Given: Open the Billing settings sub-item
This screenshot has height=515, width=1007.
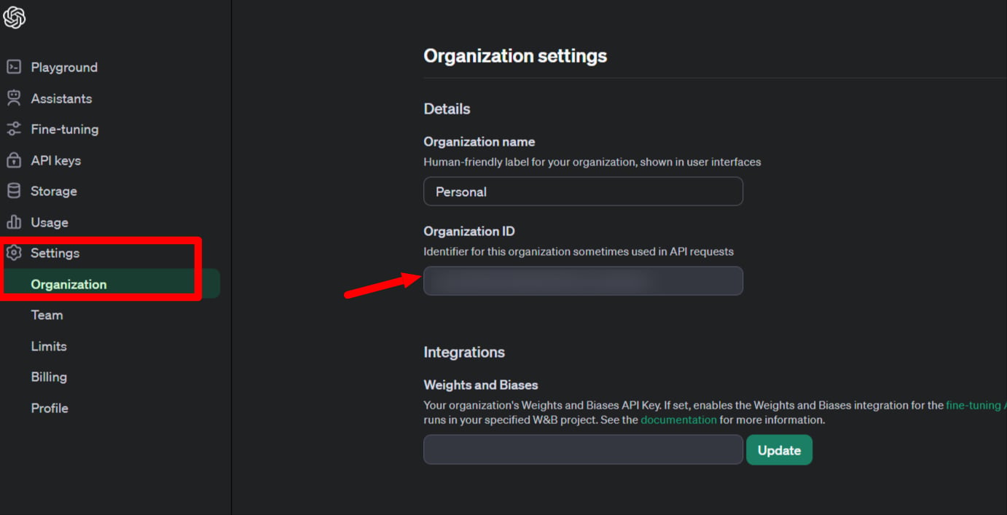Looking at the screenshot, I should 49,377.
